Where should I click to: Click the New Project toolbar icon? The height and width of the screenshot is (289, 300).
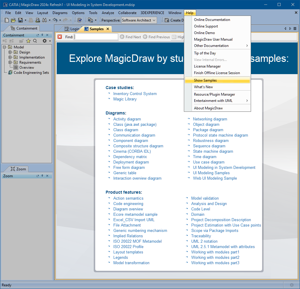[x=7, y=20]
